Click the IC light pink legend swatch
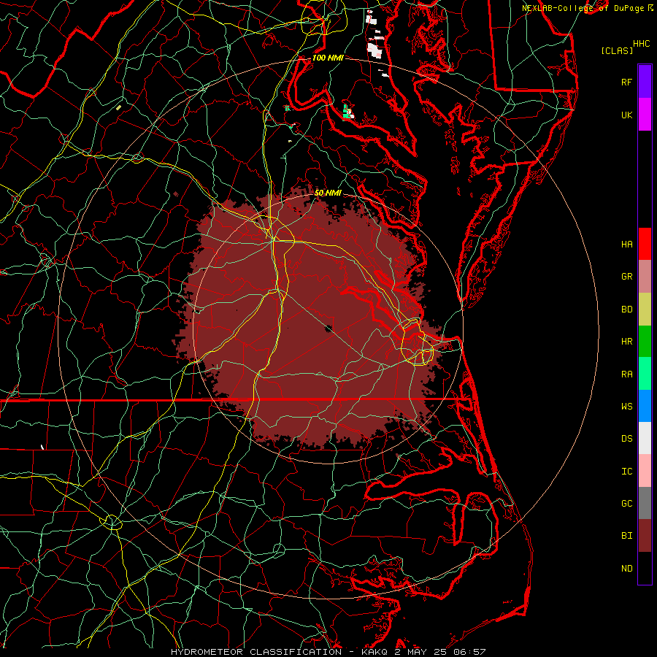 click(645, 471)
